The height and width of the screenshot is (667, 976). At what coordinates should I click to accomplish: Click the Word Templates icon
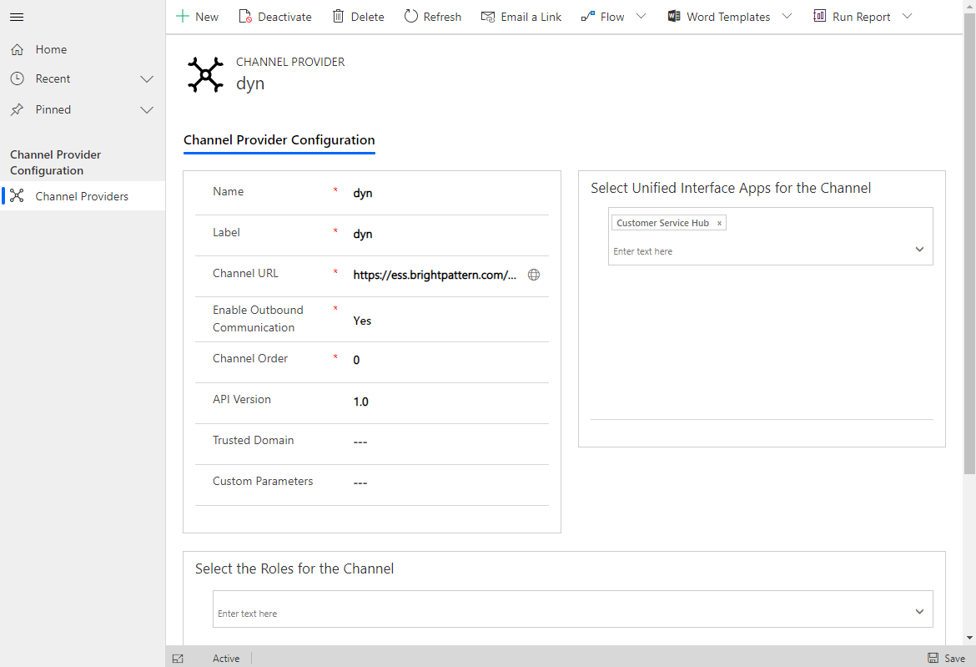point(673,16)
